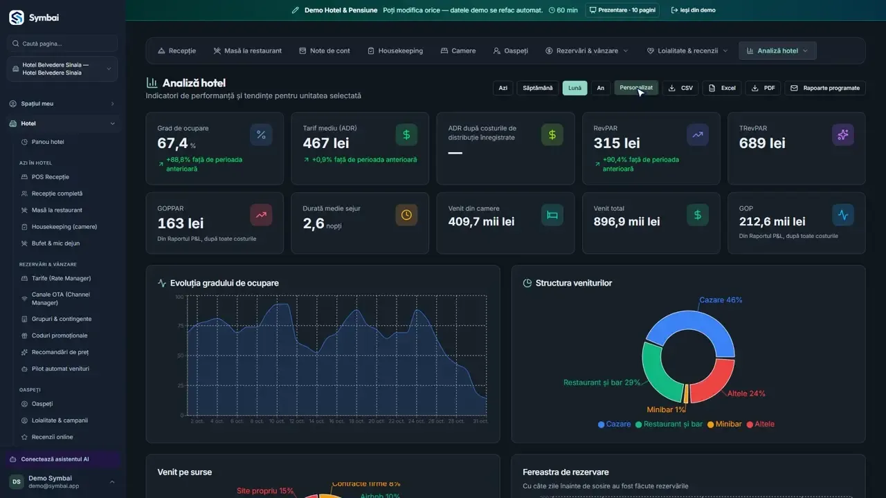Export the report as Excel
886x498 pixels.
coord(722,88)
